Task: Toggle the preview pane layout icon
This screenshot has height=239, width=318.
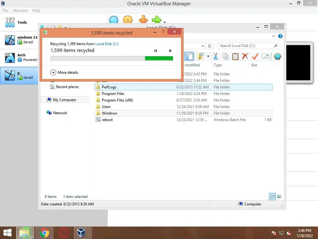Action: tap(189, 56)
